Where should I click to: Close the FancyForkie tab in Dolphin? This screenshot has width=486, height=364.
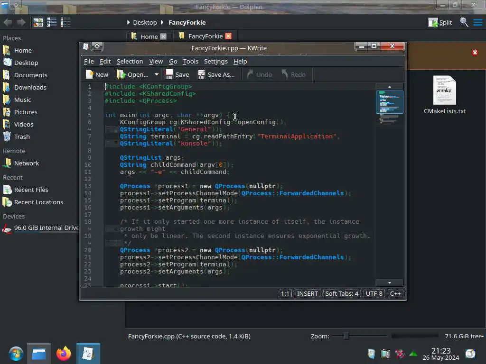point(228,36)
